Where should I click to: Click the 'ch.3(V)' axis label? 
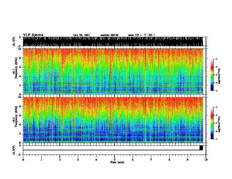click(14, 150)
